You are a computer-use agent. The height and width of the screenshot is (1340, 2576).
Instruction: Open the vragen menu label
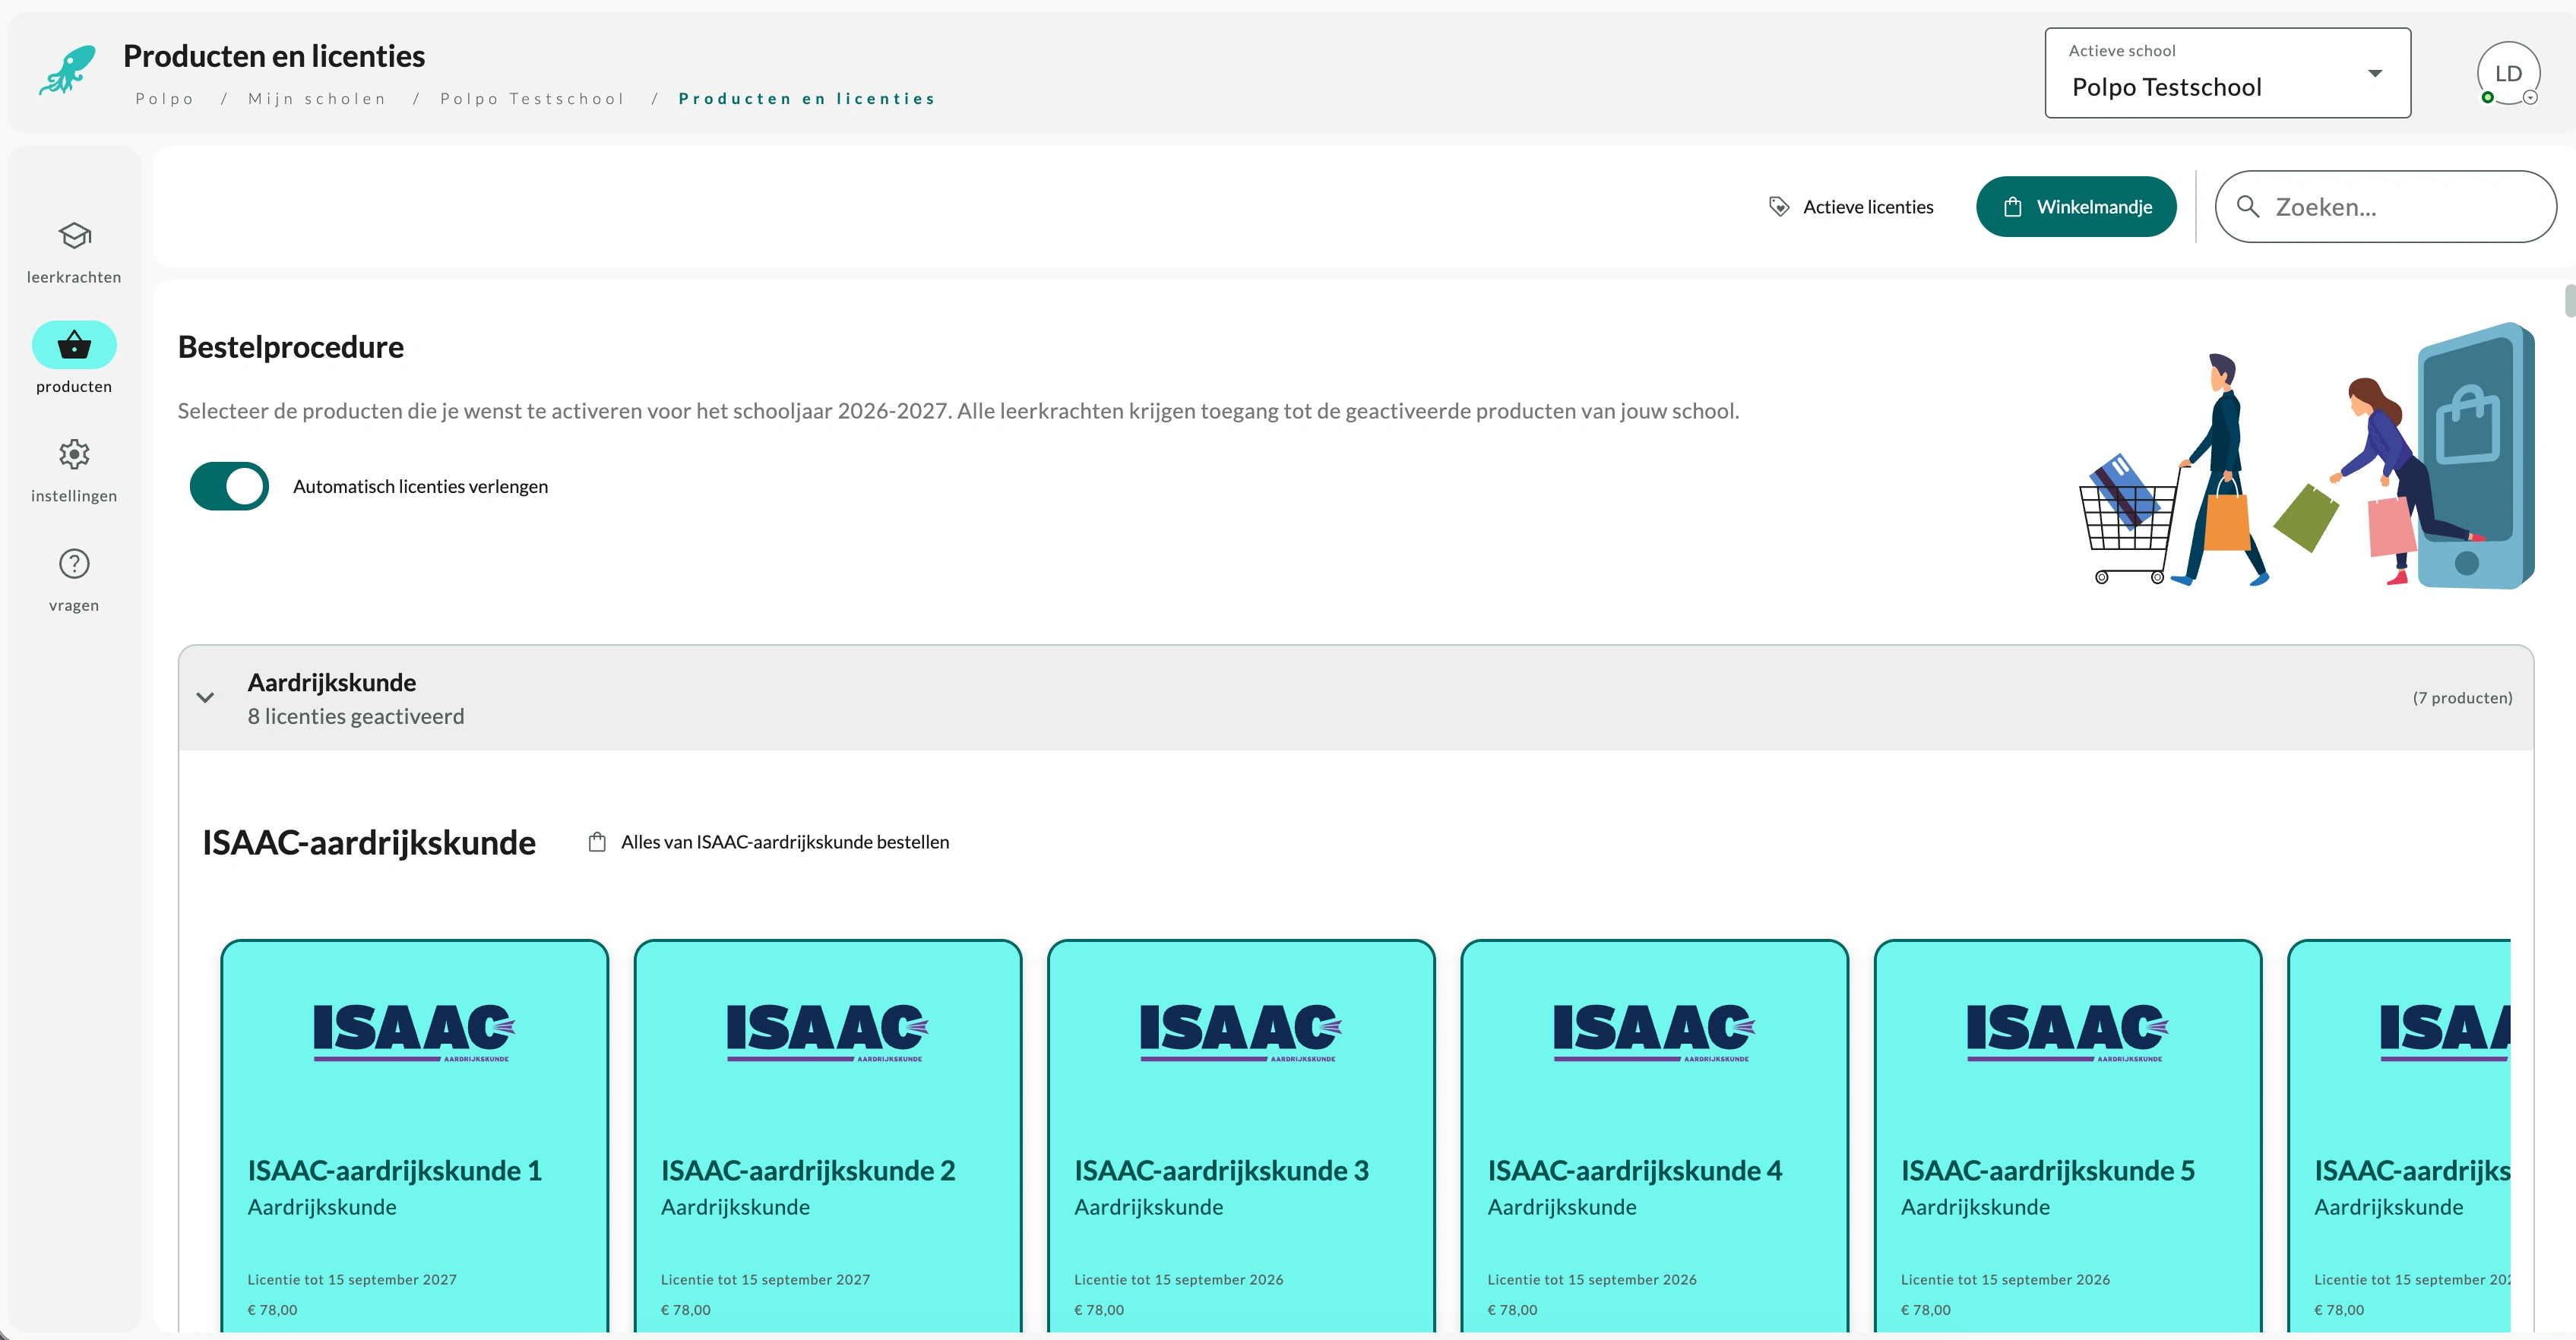coord(74,605)
